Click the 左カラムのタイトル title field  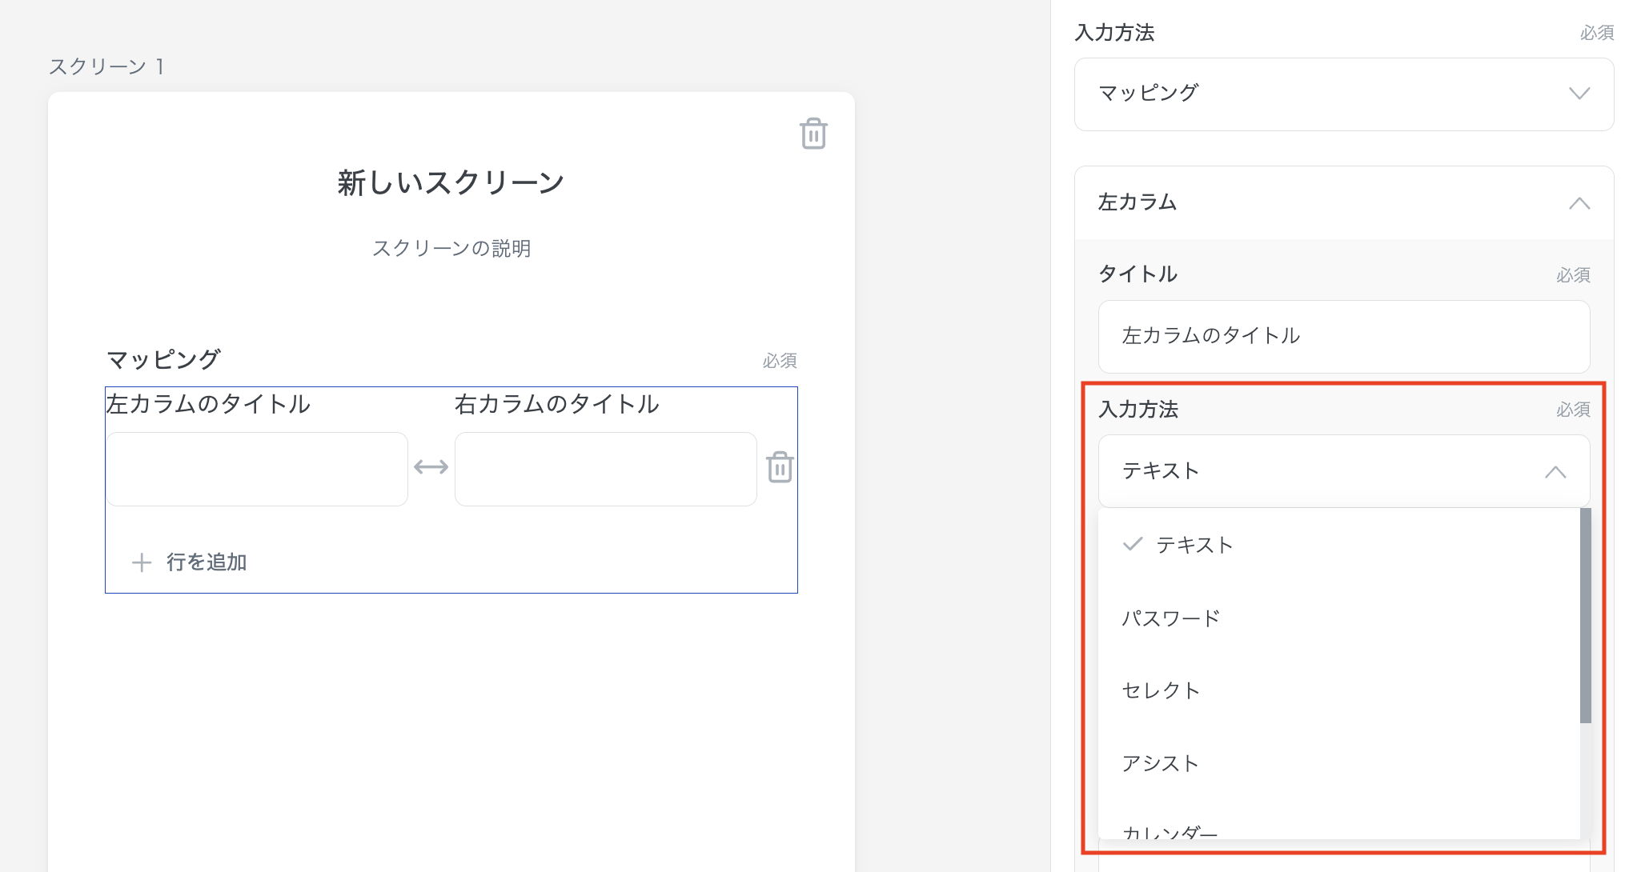pyautogui.click(x=1343, y=337)
